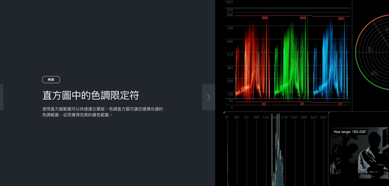The image size is (389, 186).
Task: Click the 324° hue axis label
Action: [314, 117]
